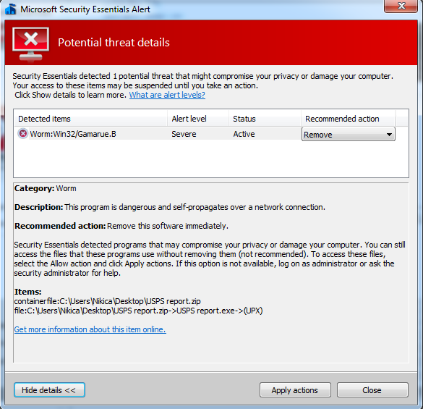
Task: Sort by the Detected items column header
Action: point(90,119)
